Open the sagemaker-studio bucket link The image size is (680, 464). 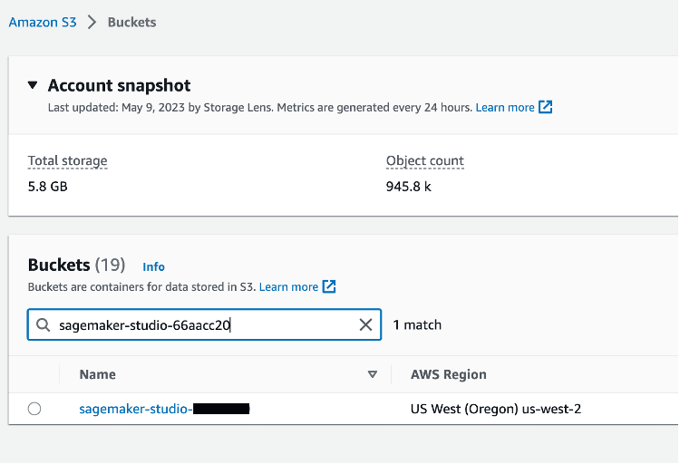(164, 409)
